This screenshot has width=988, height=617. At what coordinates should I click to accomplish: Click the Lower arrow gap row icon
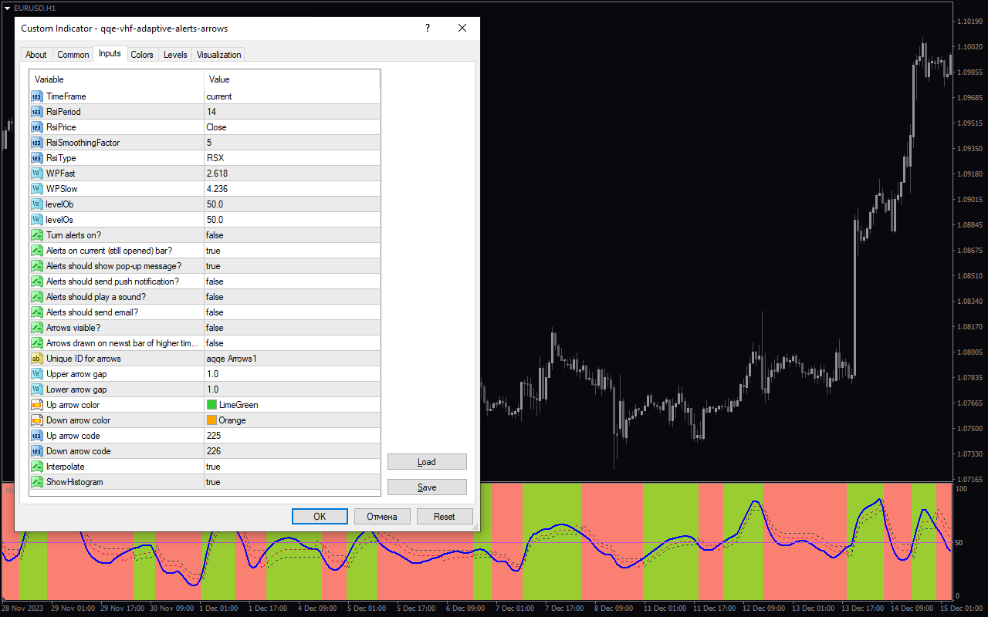(37, 389)
